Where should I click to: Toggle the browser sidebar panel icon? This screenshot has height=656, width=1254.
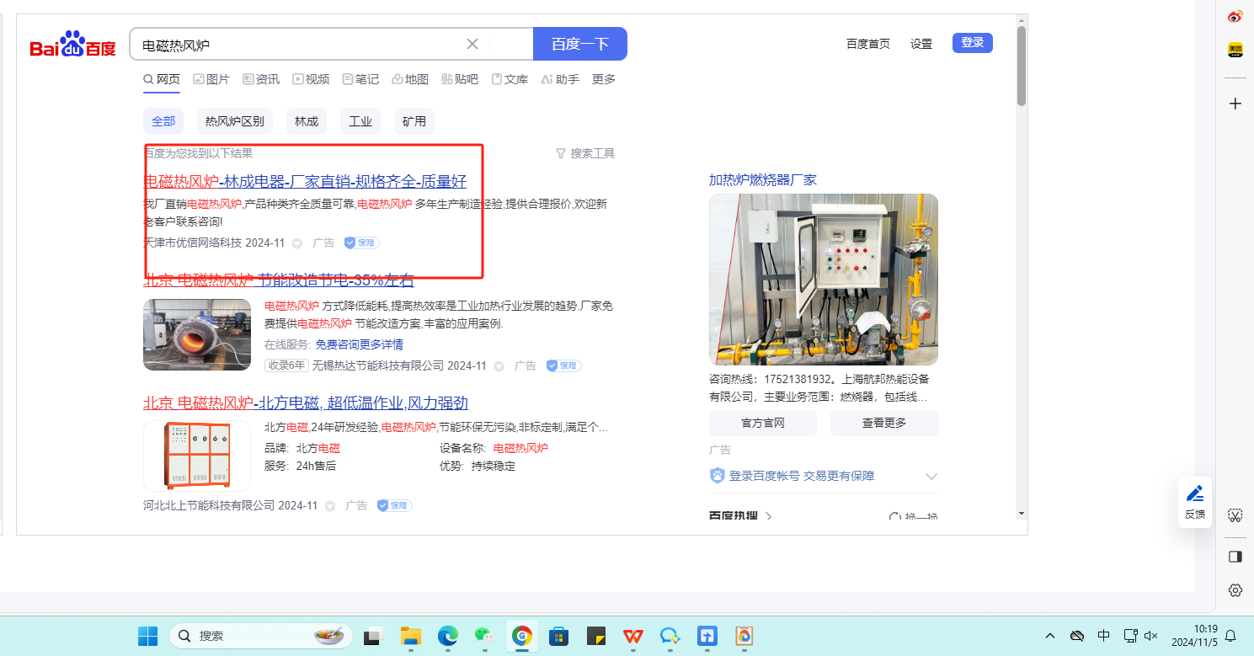[1235, 557]
